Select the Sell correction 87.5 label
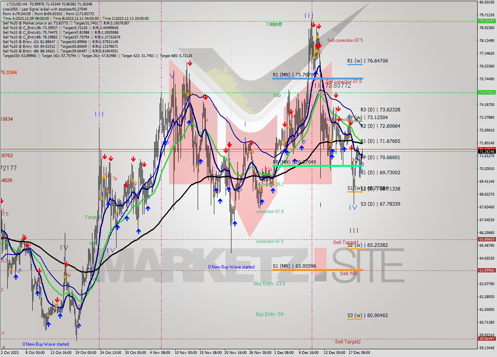Image resolution: width=497 pixels, height=357 pixels. [345, 40]
